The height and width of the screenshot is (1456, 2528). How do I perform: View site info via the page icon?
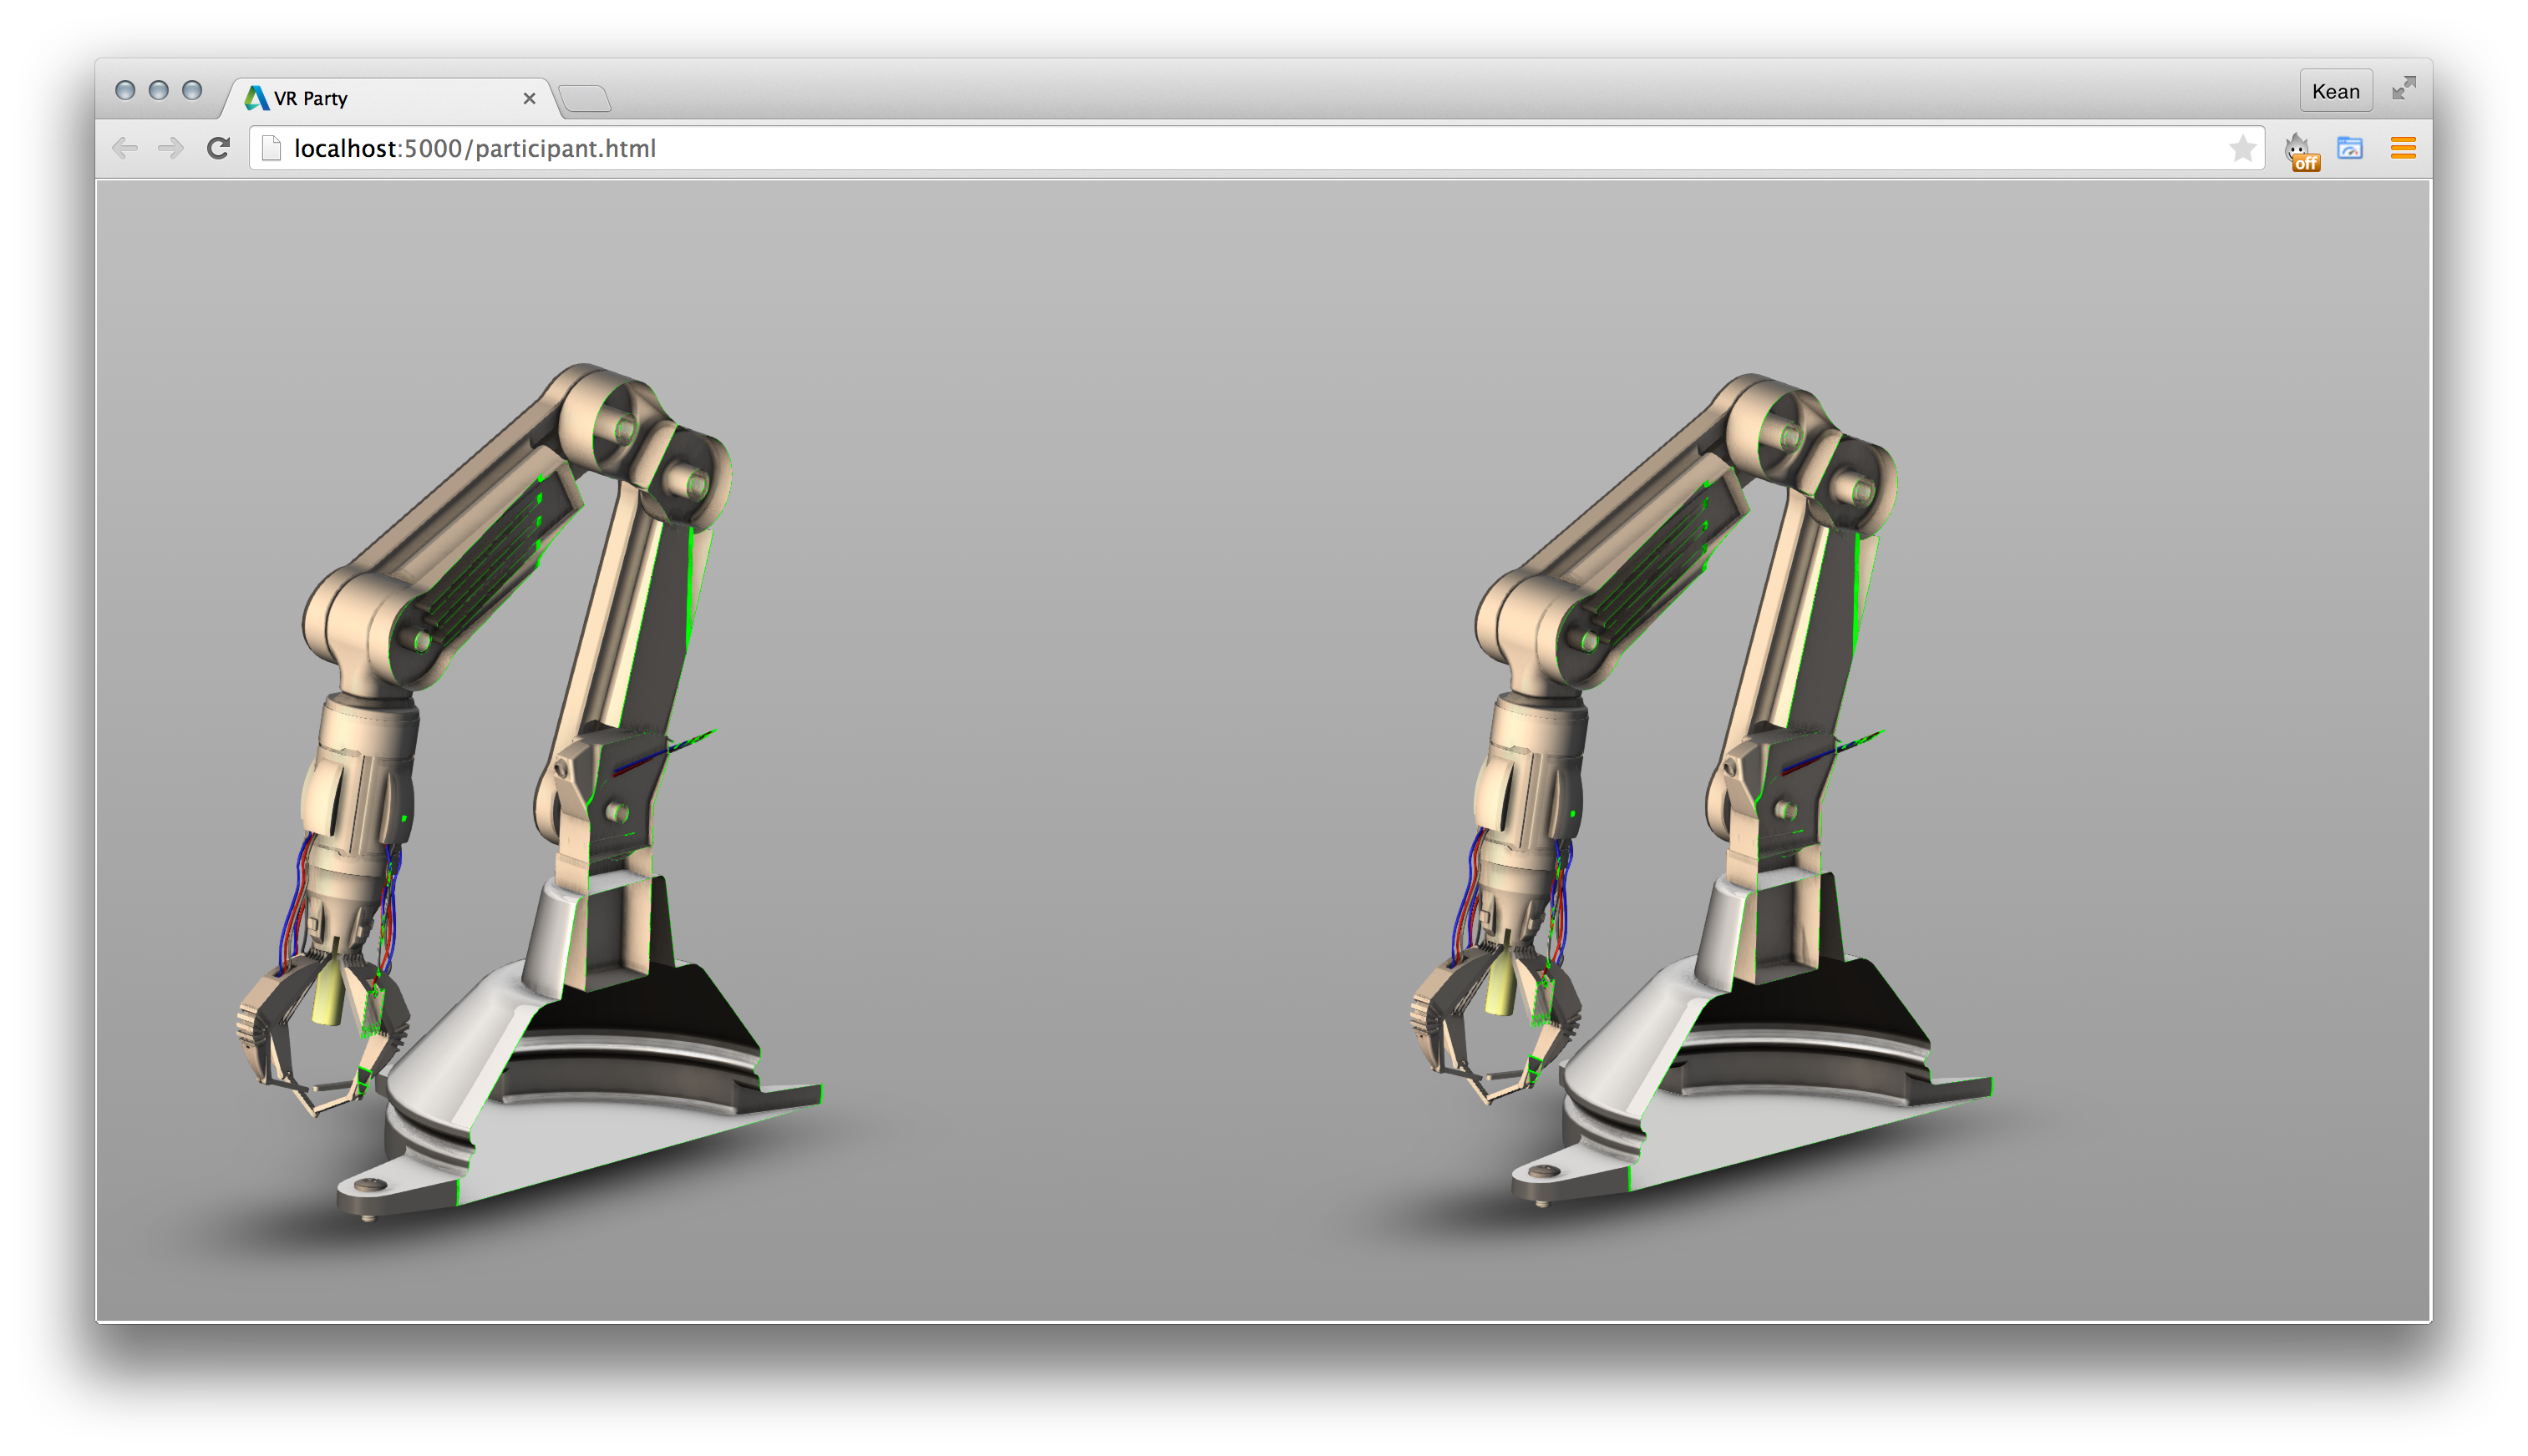click(x=272, y=149)
